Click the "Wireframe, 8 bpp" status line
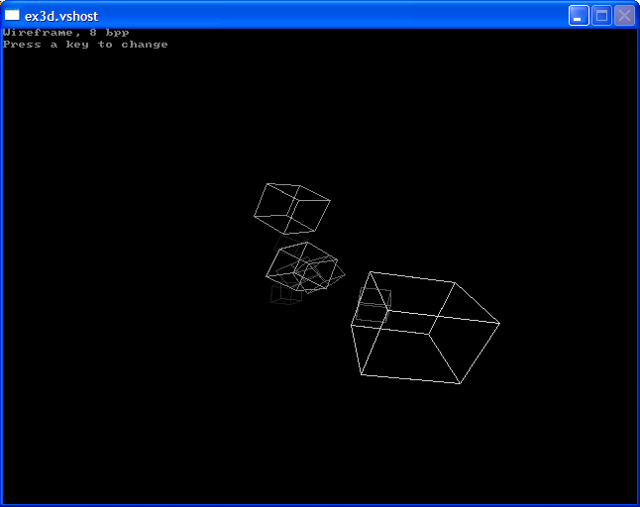The image size is (640, 507). [65, 33]
